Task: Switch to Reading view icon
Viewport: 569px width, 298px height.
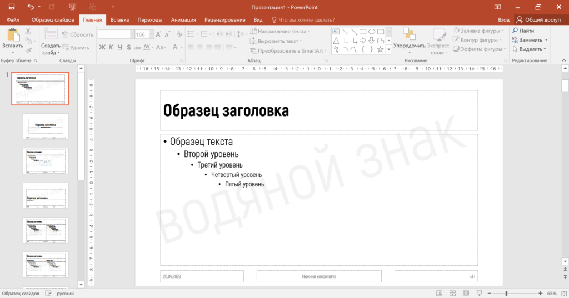Action: tap(466, 294)
